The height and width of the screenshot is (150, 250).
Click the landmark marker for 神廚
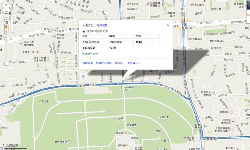162,131
